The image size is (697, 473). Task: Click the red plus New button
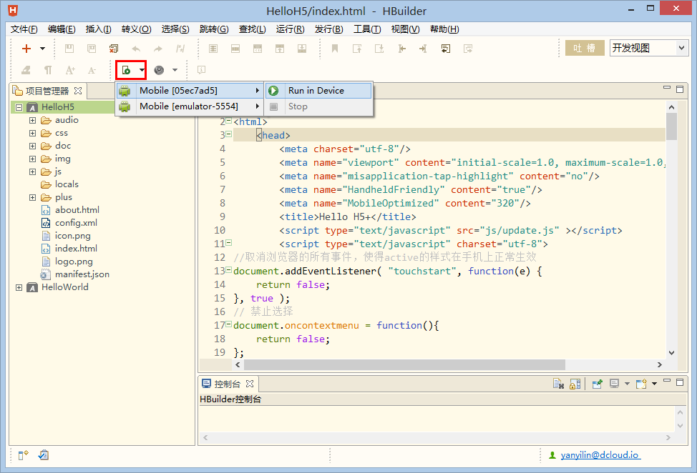tap(26, 49)
